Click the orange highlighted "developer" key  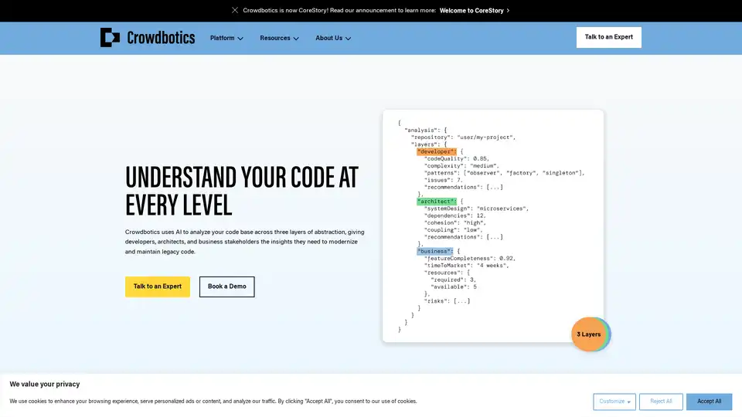437,151
